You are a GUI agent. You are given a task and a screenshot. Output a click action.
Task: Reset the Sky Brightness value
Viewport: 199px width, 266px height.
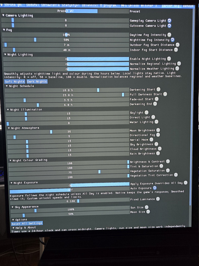tap(156, 144)
